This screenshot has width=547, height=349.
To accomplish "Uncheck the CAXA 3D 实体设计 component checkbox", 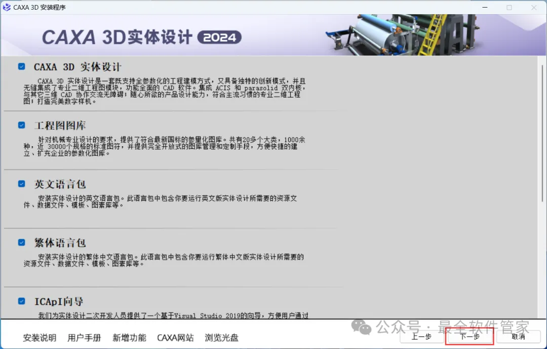I will point(22,66).
